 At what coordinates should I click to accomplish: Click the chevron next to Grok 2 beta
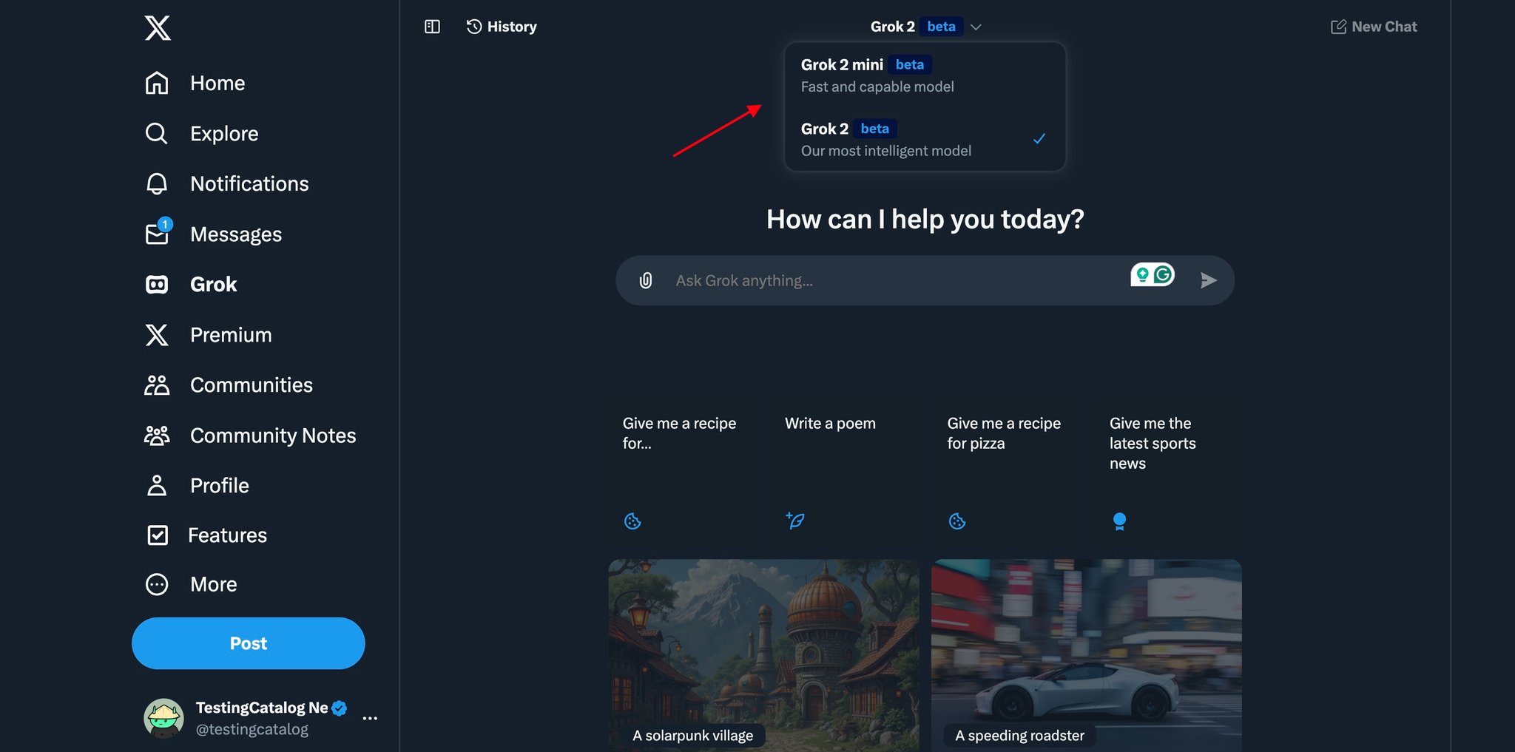coord(976,27)
